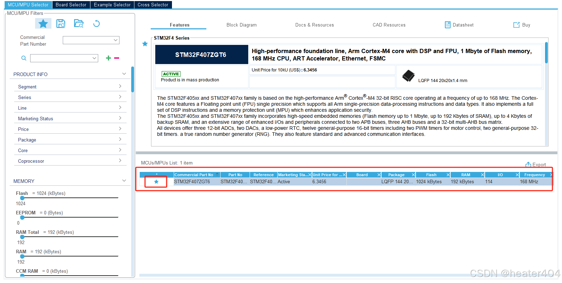The width and height of the screenshot is (562, 283).
Task: Click the STM32F407ZGT6 title banner
Action: tap(201, 54)
